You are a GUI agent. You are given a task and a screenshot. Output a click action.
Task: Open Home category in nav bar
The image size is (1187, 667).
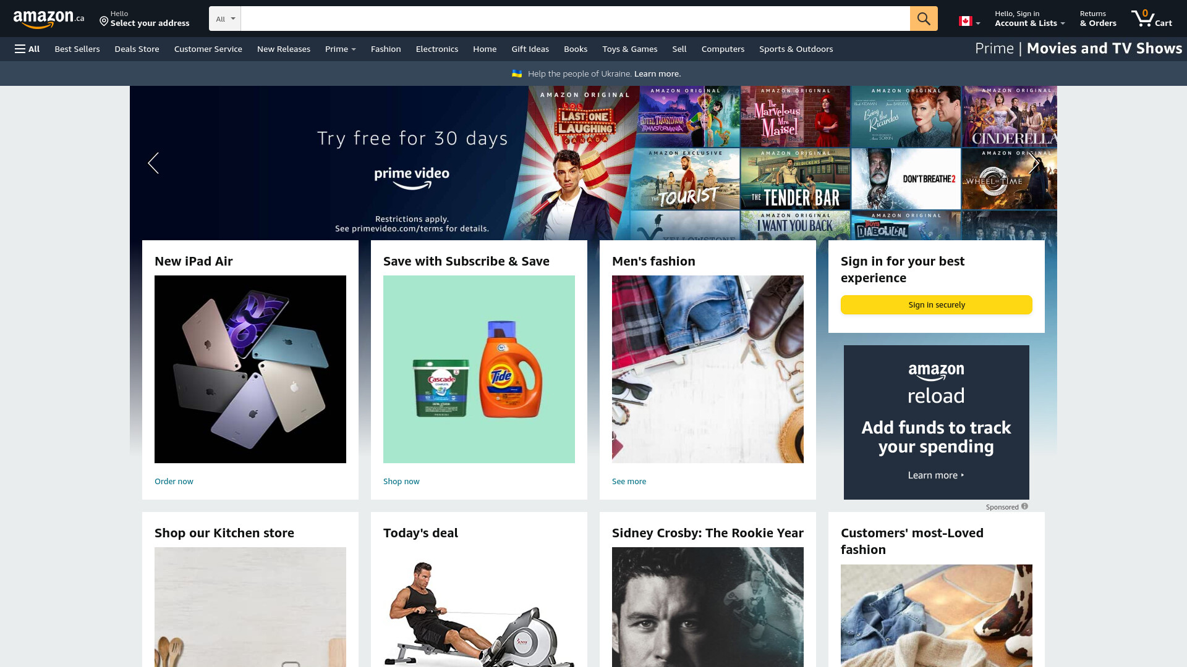tap(485, 49)
